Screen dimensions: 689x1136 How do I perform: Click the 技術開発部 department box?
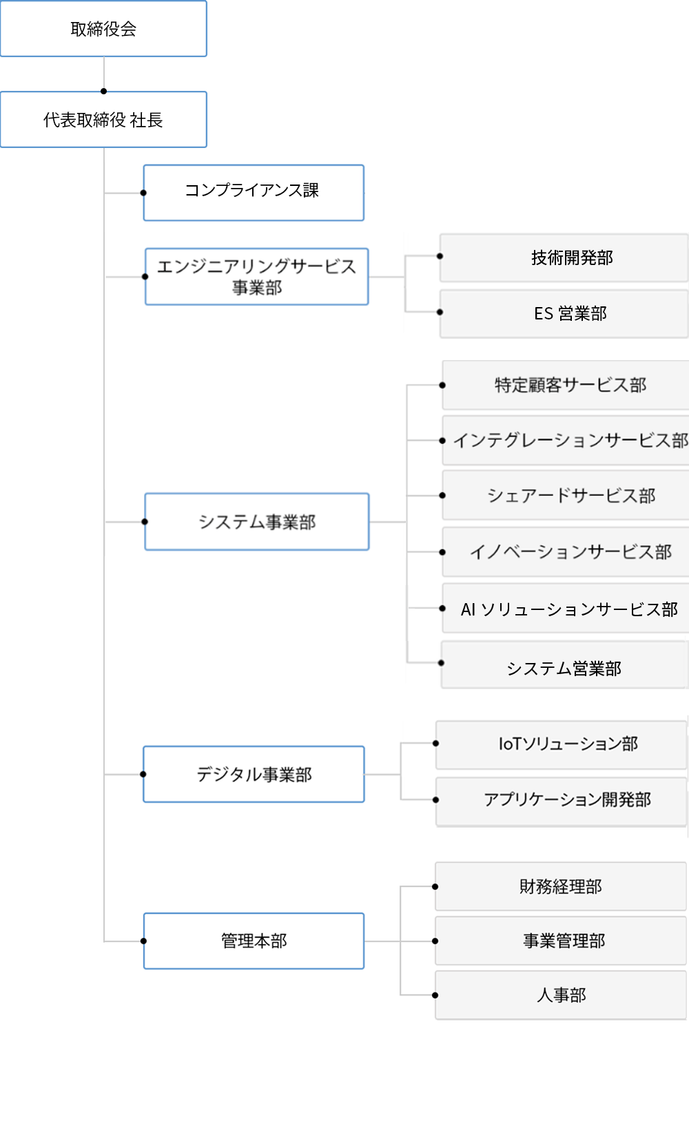[x=564, y=258]
